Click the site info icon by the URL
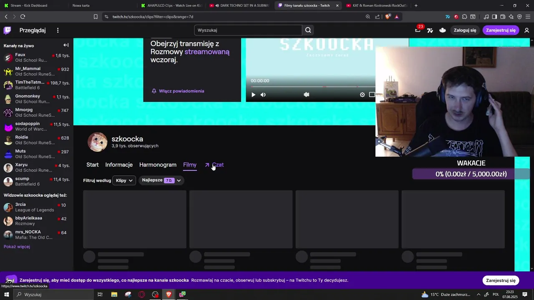Image resolution: width=534 pixels, height=300 pixels. (x=106, y=17)
